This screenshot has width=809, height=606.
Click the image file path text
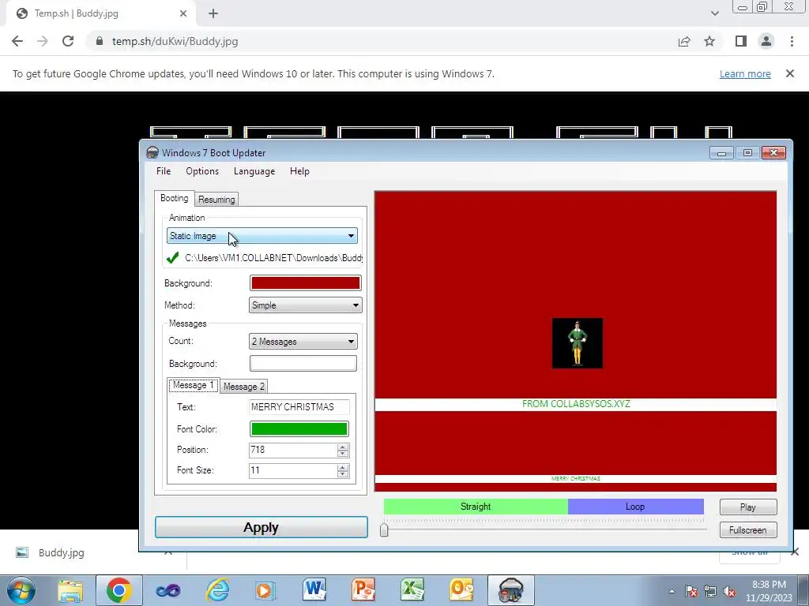tap(273, 258)
